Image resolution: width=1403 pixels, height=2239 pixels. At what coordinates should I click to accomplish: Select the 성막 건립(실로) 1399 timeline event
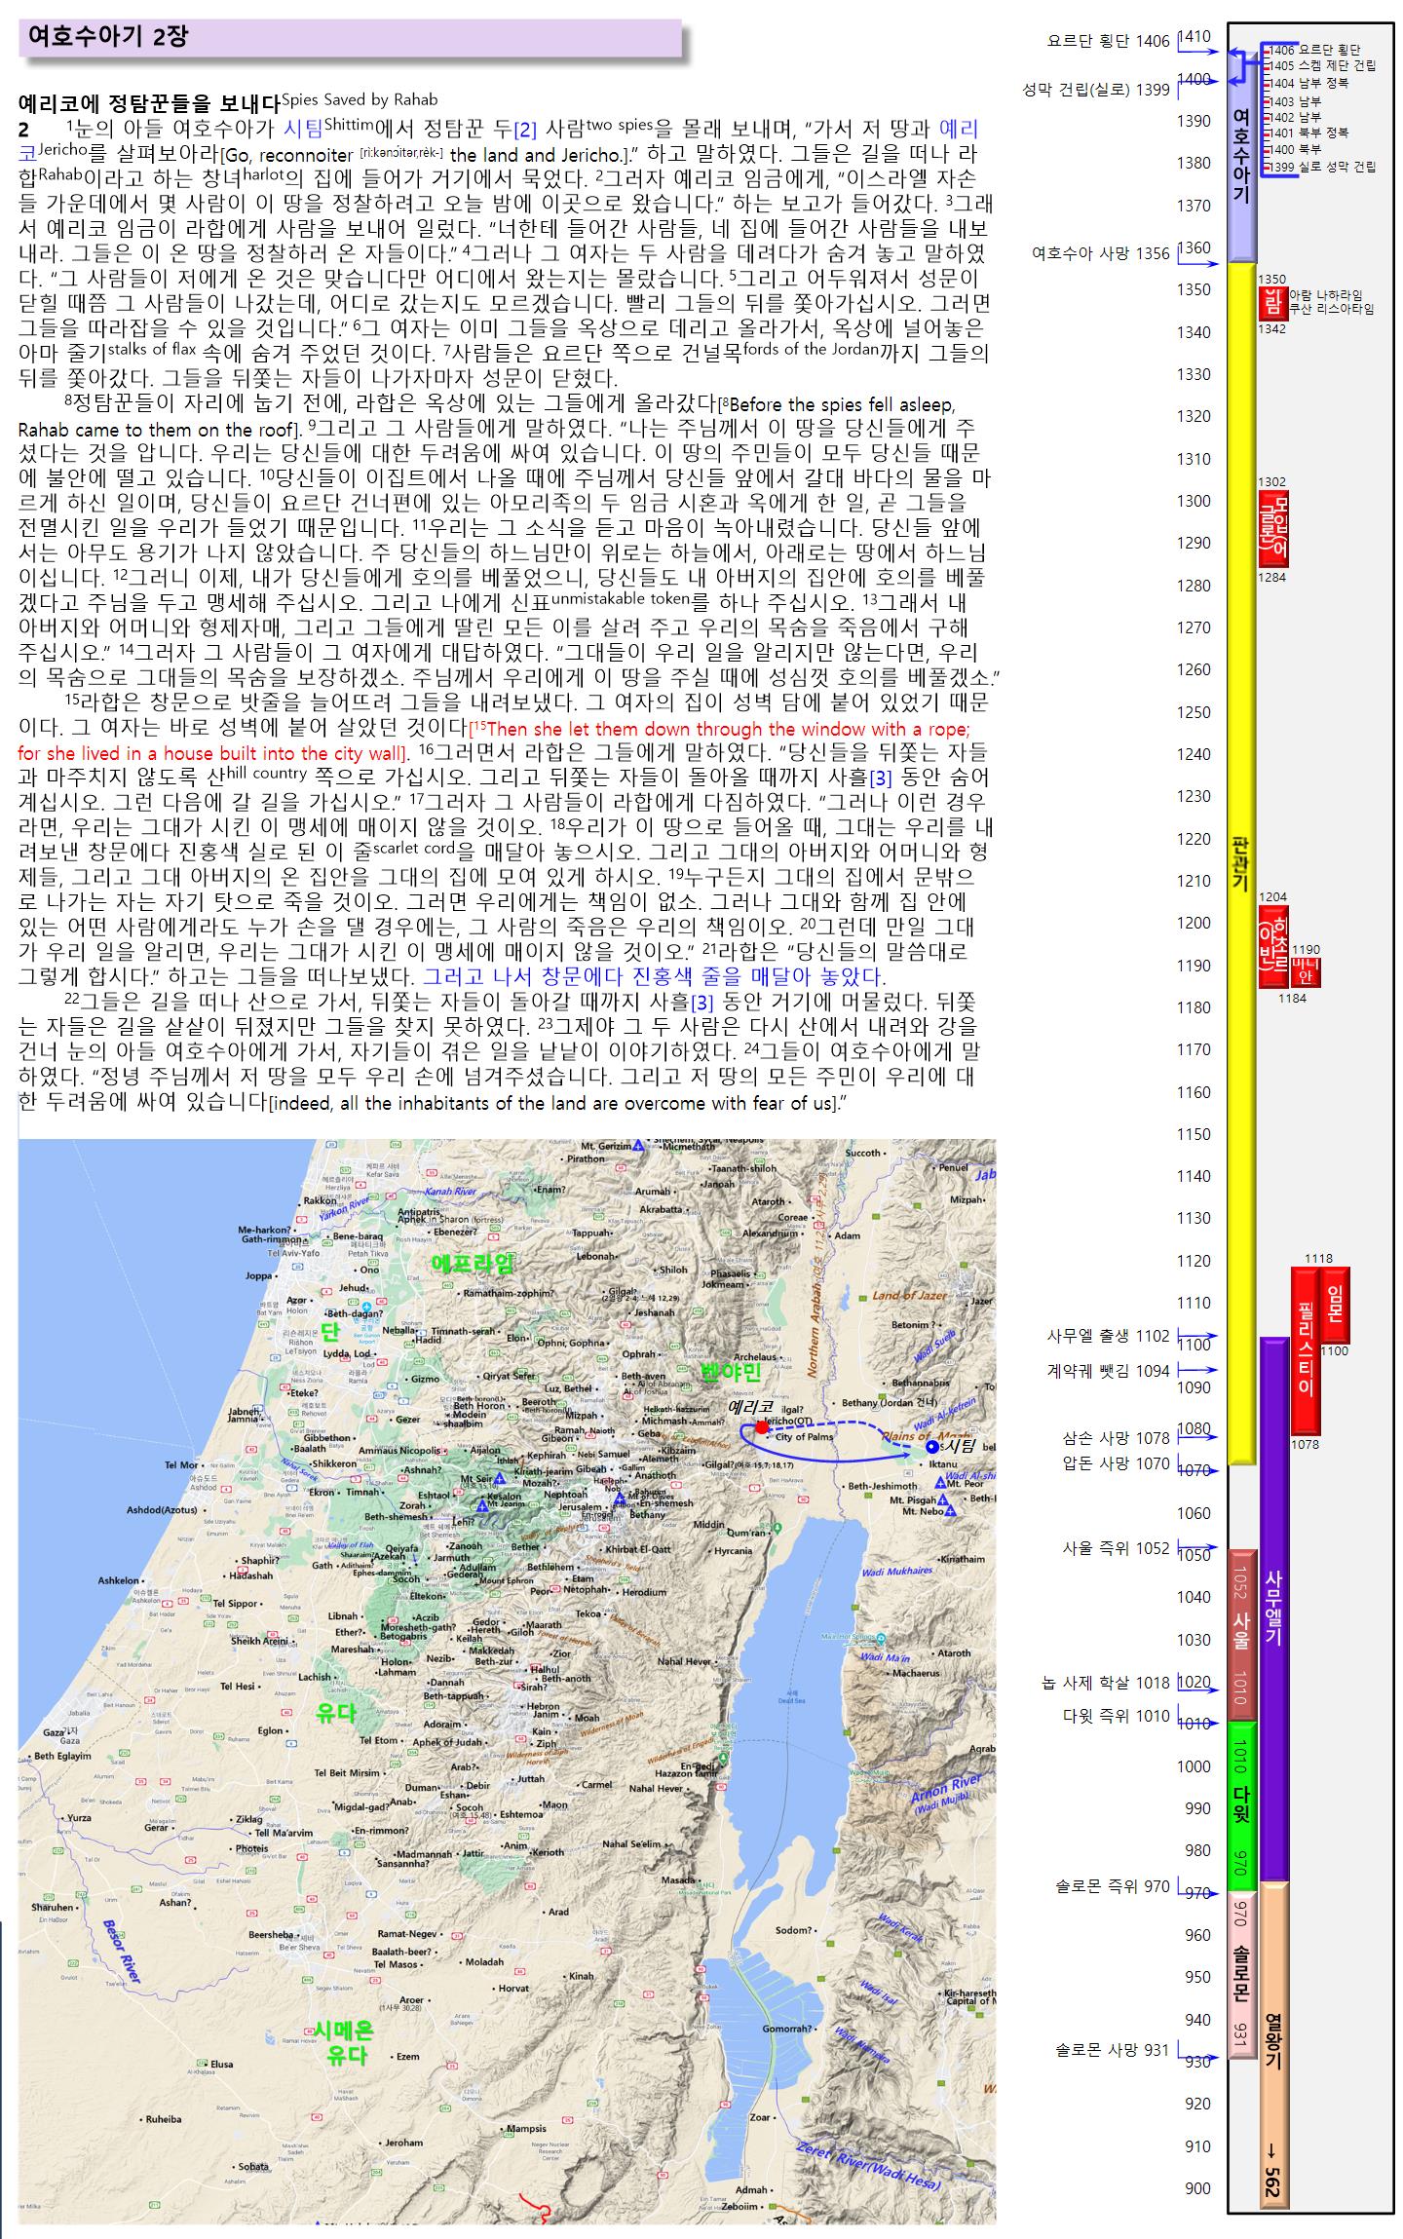click(x=1095, y=90)
